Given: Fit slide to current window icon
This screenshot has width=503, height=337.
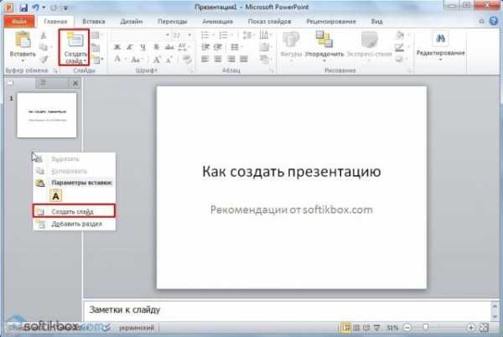Looking at the screenshot, I should coord(484,328).
